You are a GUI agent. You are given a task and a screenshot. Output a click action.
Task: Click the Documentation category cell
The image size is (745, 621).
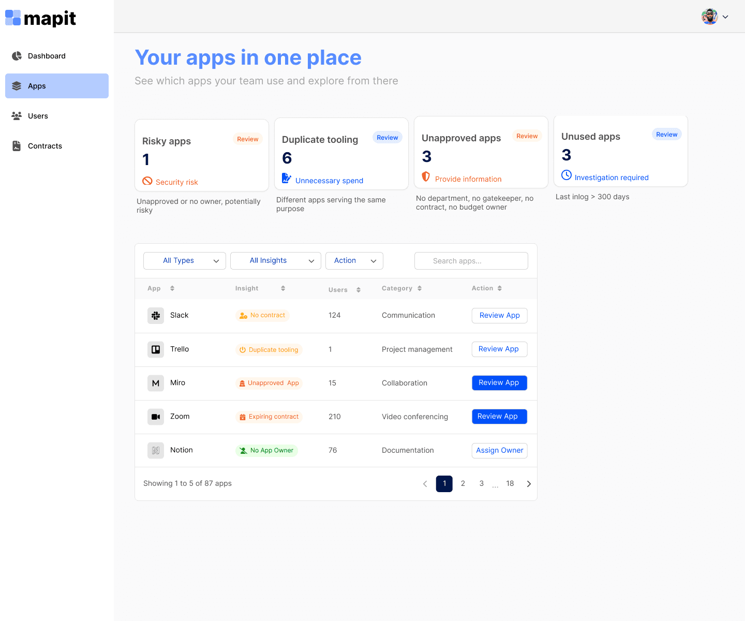tap(408, 451)
